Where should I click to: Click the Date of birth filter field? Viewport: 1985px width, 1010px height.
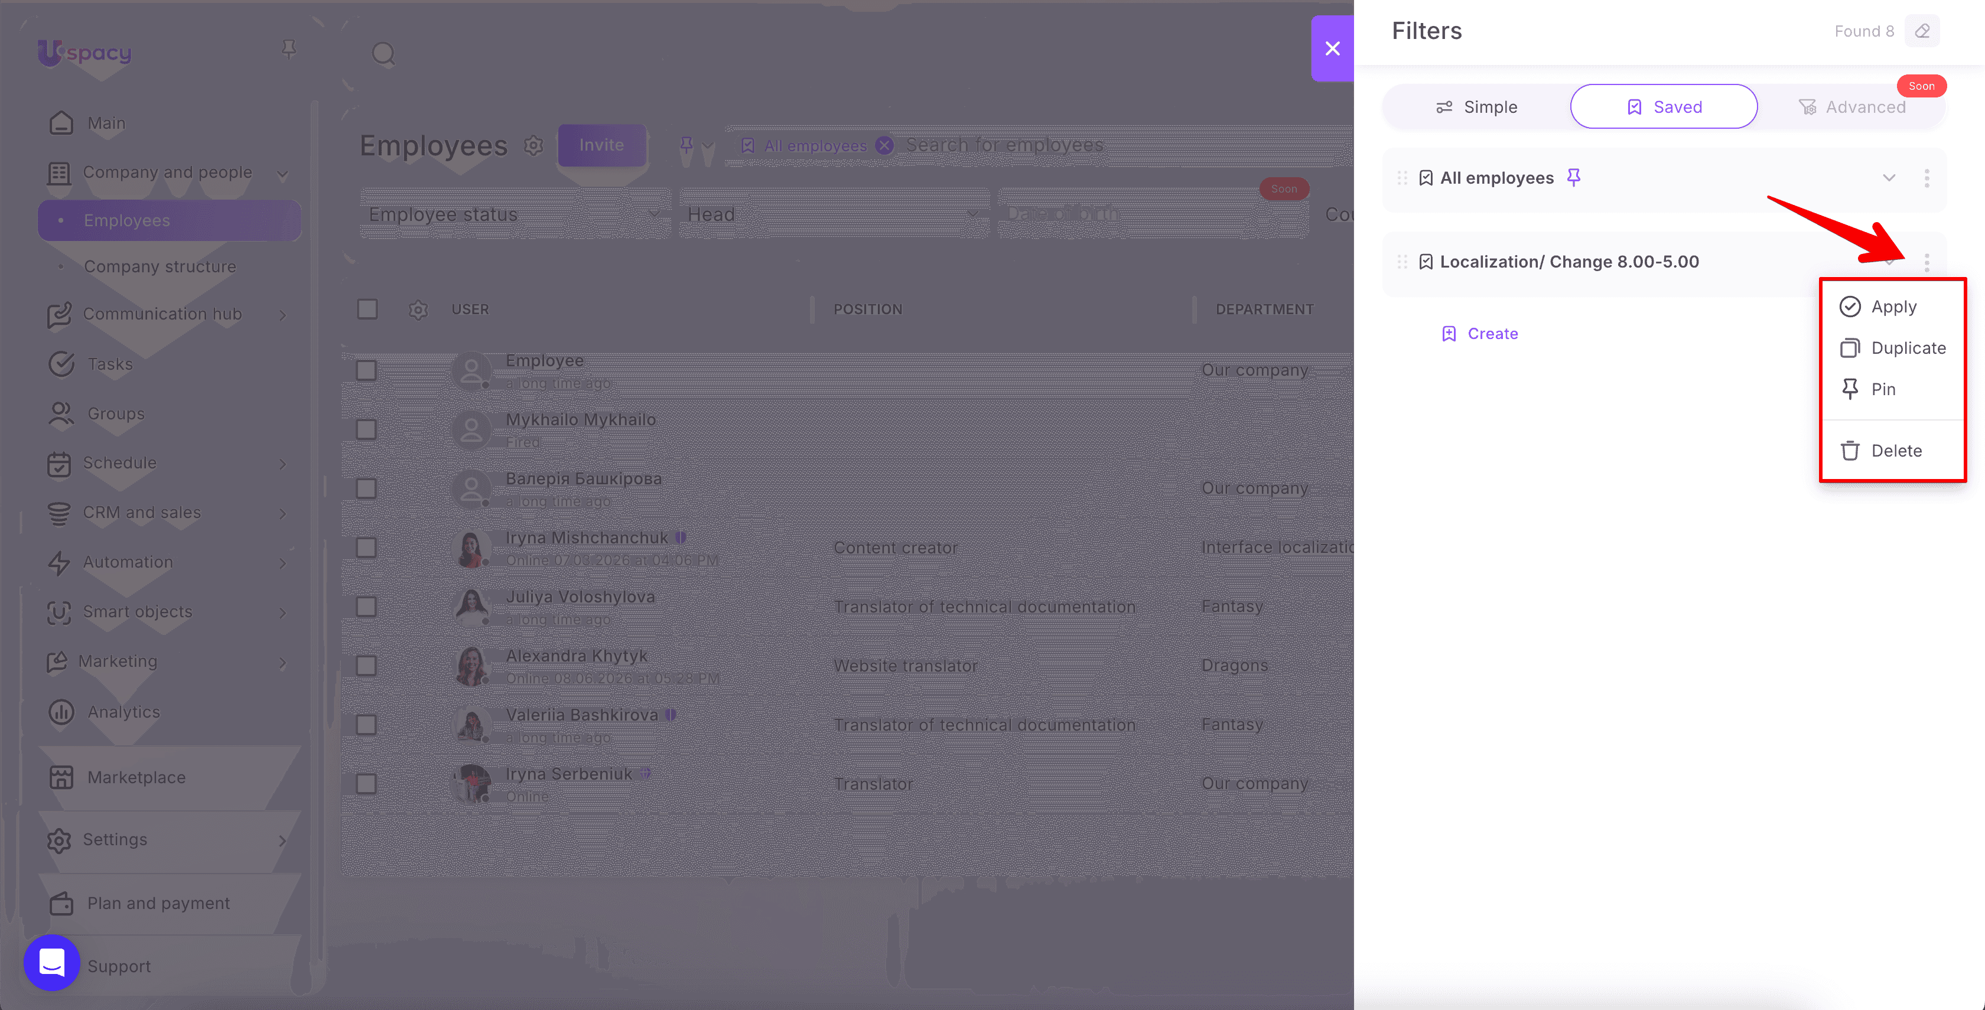(x=1153, y=214)
